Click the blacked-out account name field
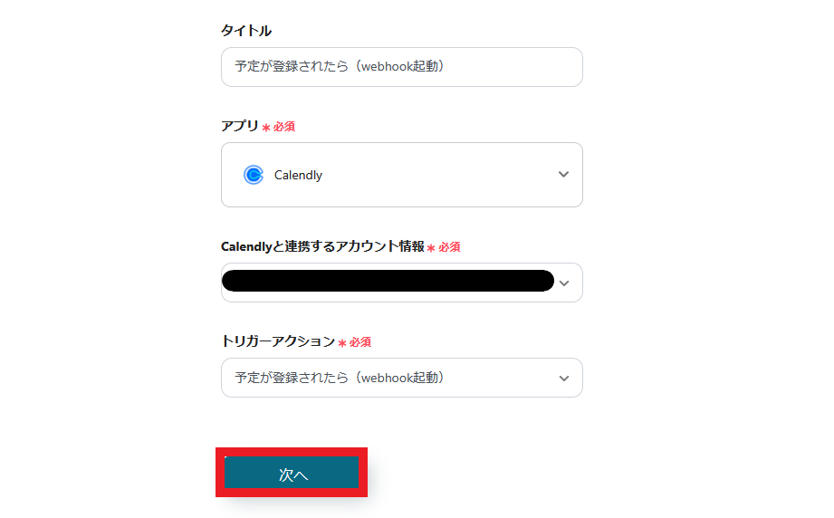834x518 pixels. click(388, 281)
